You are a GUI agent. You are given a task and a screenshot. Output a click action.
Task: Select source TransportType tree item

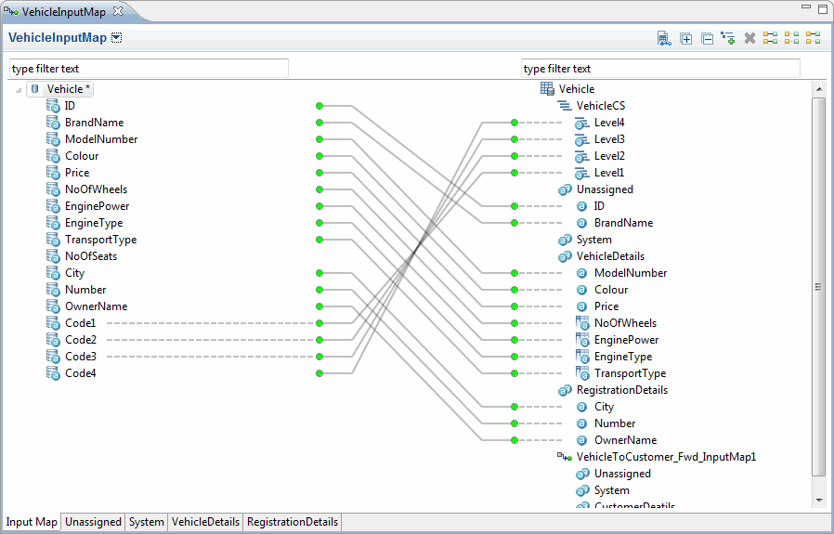click(100, 240)
